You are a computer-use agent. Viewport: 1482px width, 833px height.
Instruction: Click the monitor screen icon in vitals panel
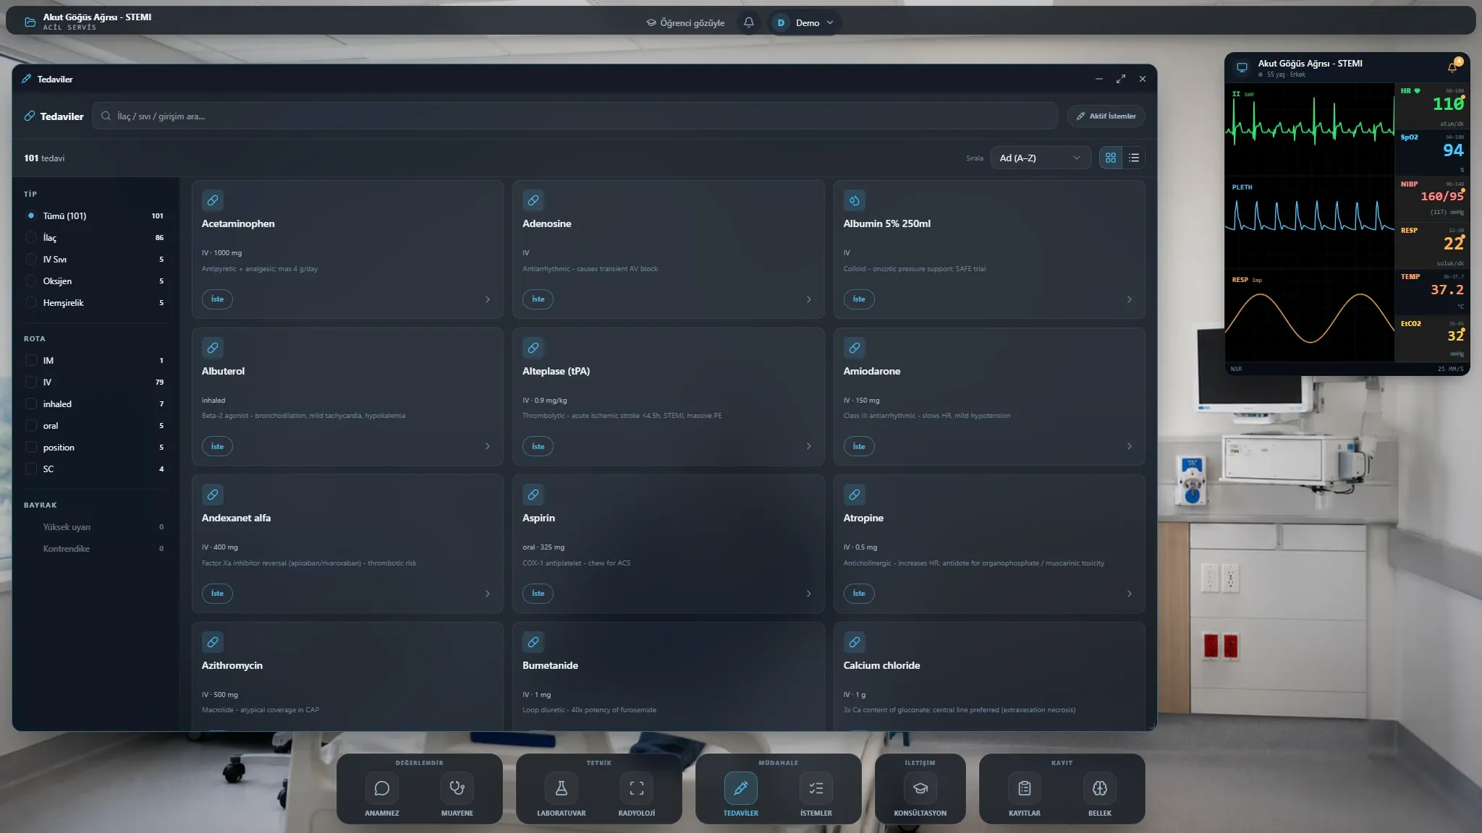pos(1242,67)
